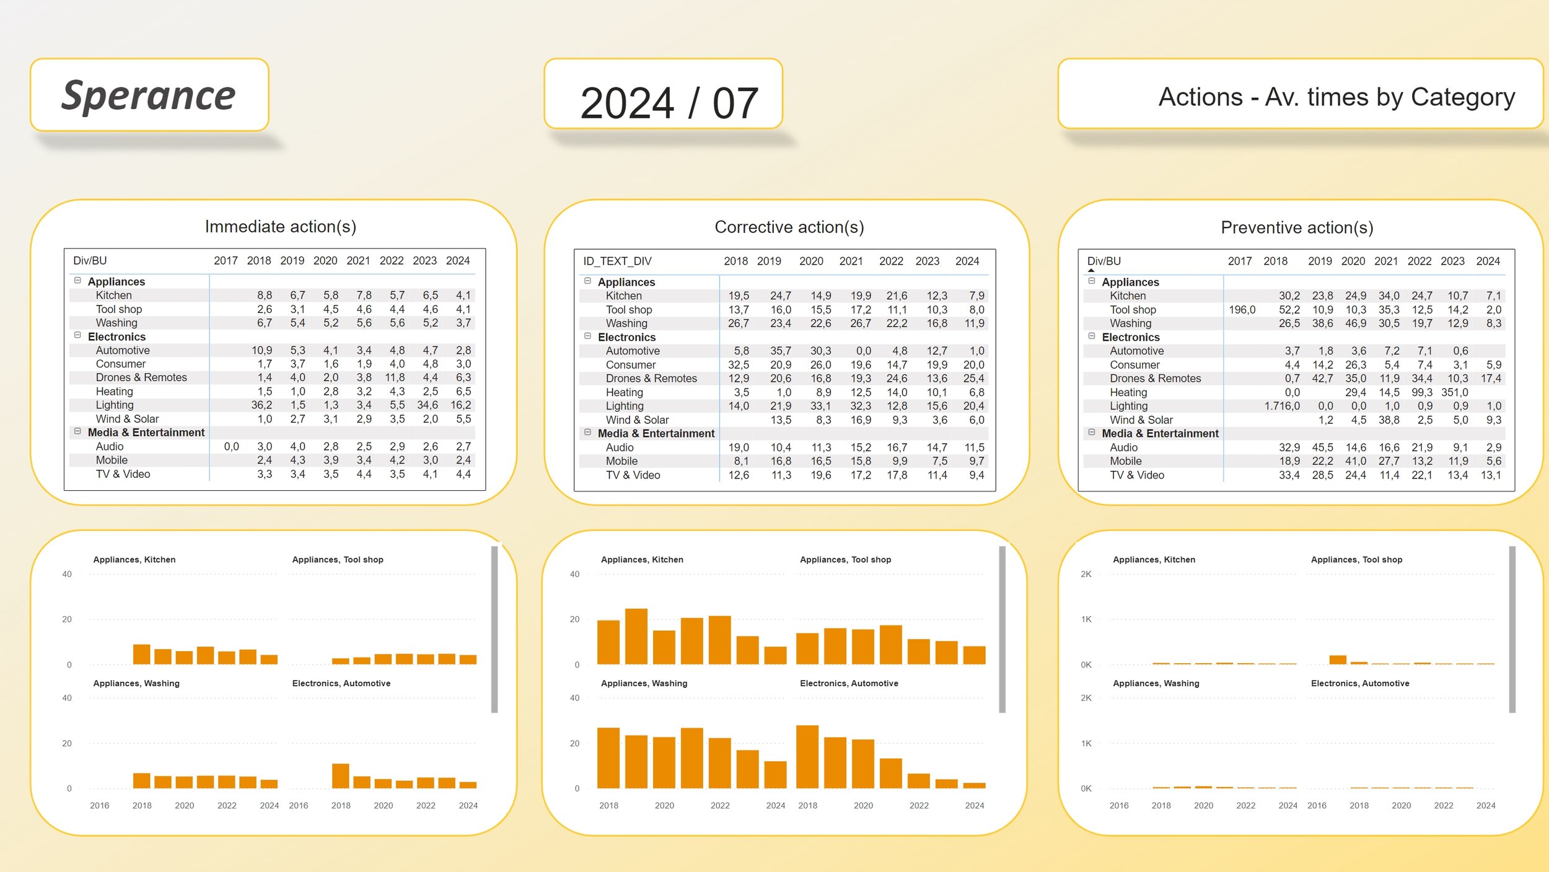This screenshot has height=872, width=1549.
Task: Click the 351,0 cell in Preventive Heating row
Action: 1454,392
